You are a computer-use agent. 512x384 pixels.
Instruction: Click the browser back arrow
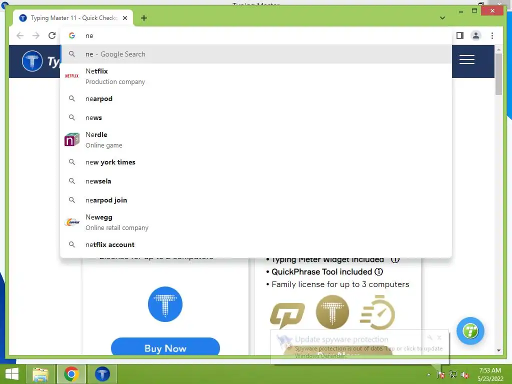pos(20,35)
